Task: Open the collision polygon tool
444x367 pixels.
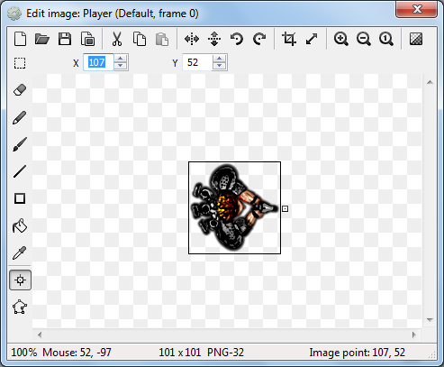Action: click(x=20, y=307)
